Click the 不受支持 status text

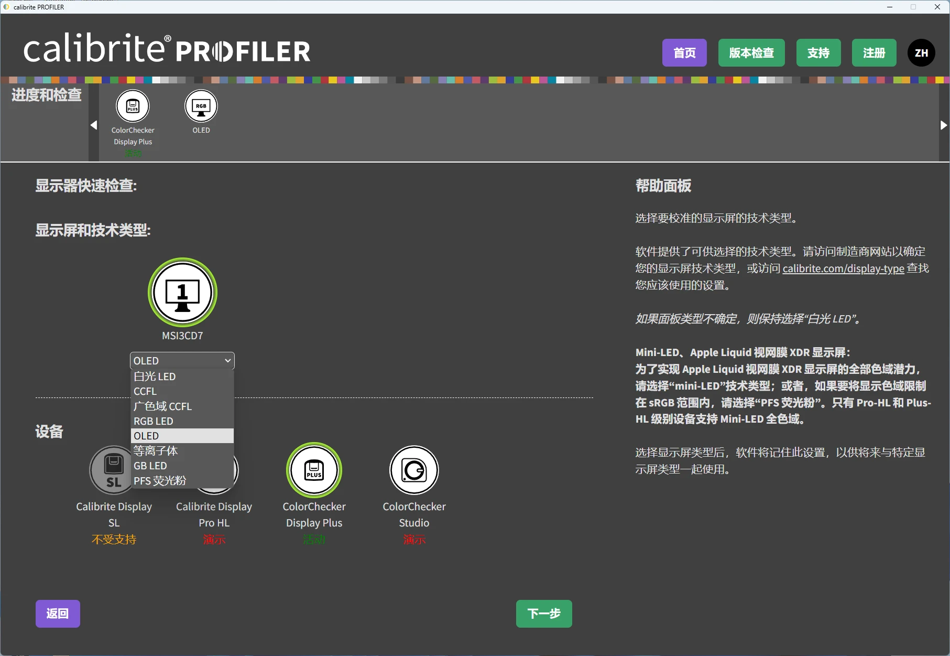(x=114, y=540)
